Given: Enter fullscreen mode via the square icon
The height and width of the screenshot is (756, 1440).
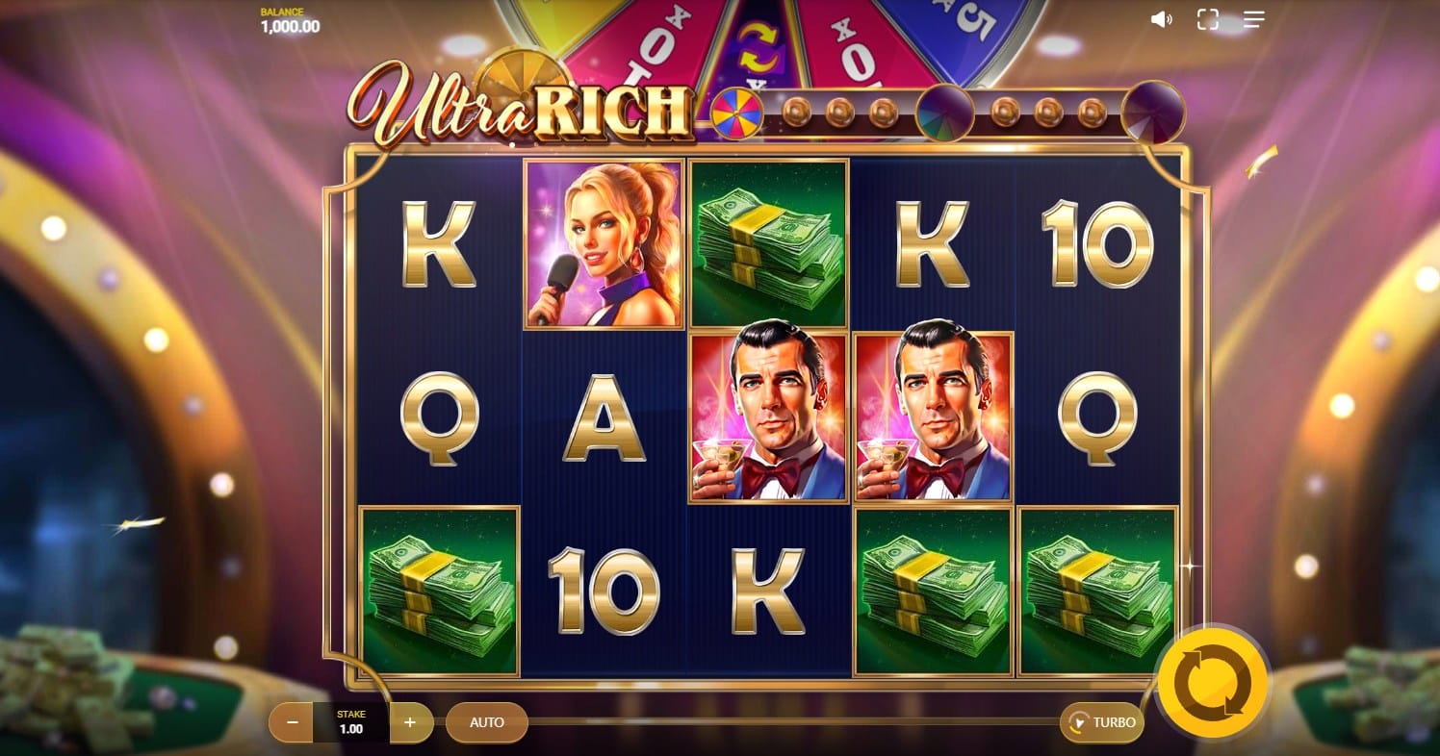Looking at the screenshot, I should coord(1207,19).
